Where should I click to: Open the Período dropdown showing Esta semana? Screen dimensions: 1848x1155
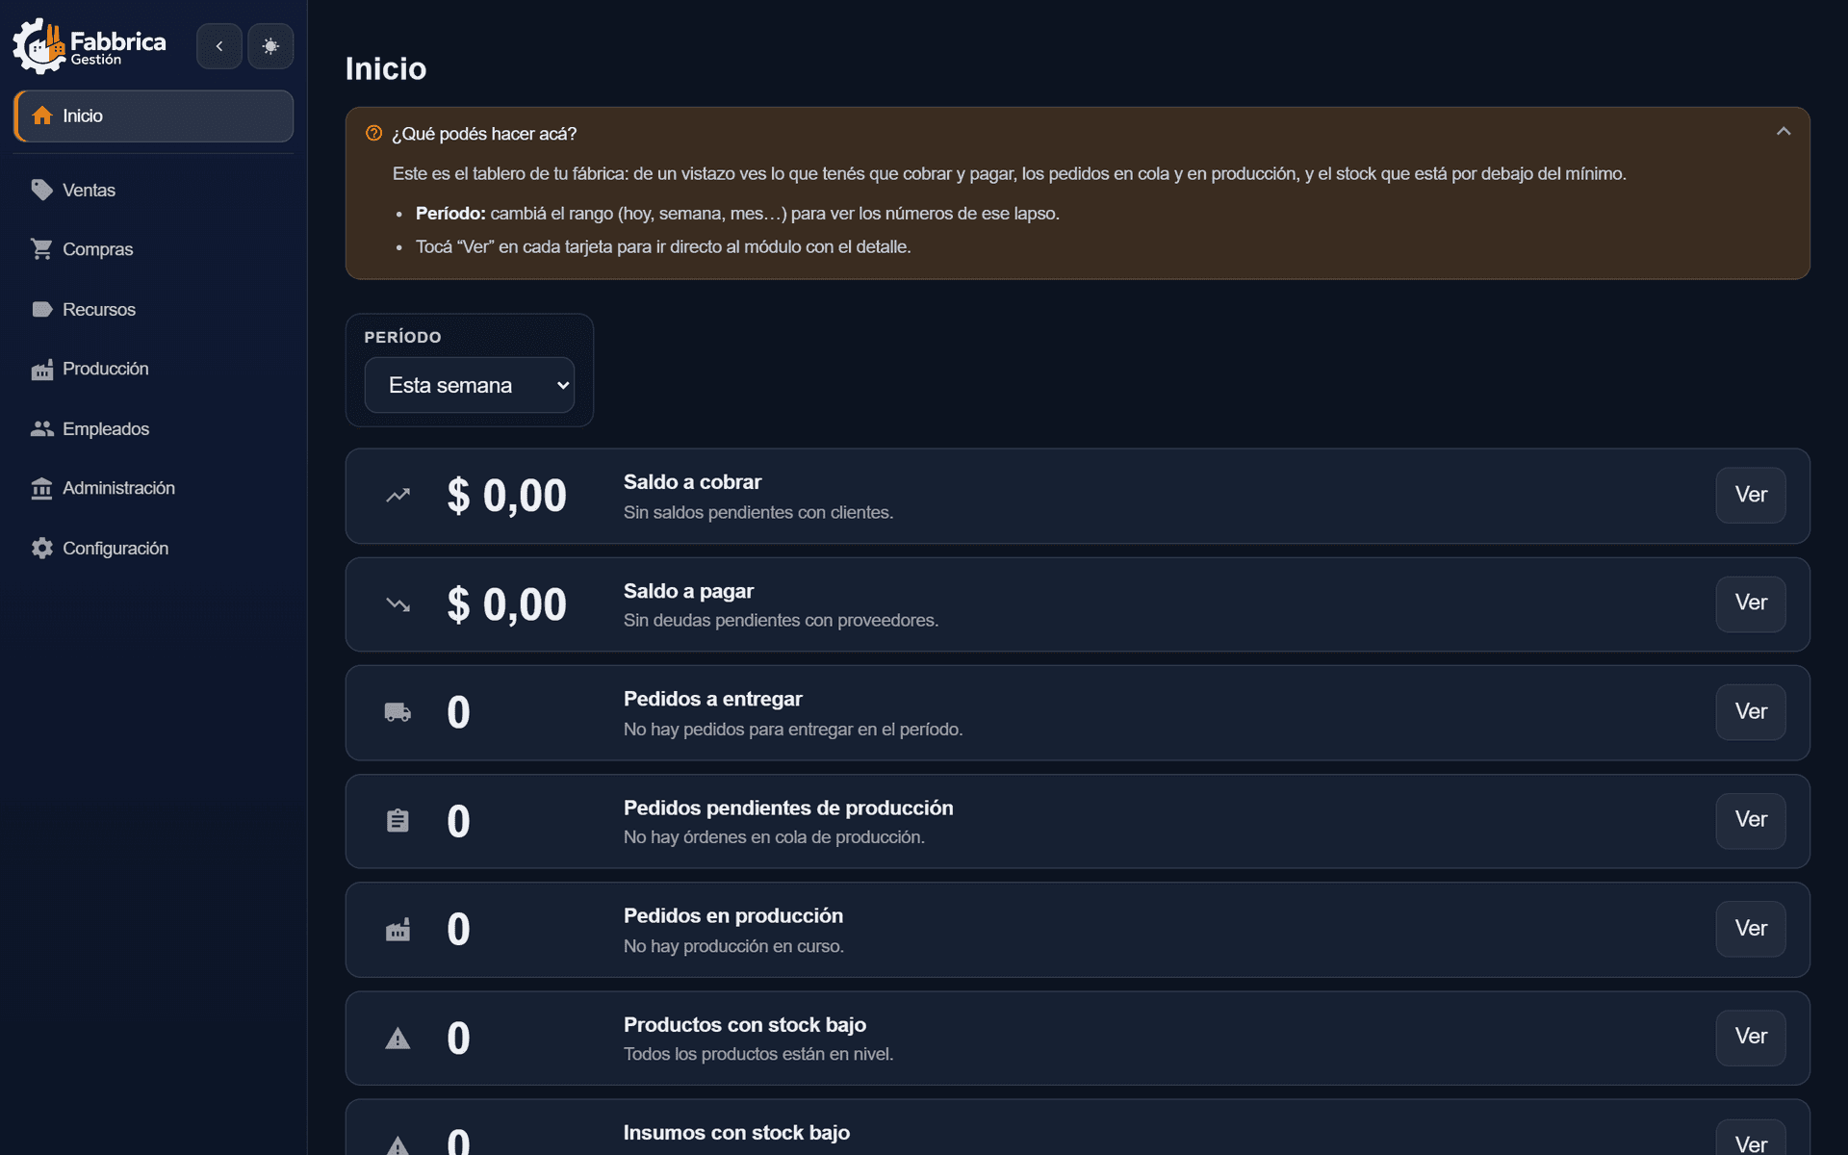[x=470, y=385]
